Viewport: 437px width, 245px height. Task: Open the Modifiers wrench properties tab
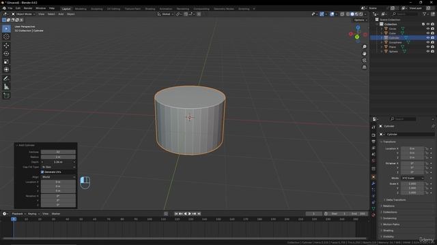(x=373, y=184)
